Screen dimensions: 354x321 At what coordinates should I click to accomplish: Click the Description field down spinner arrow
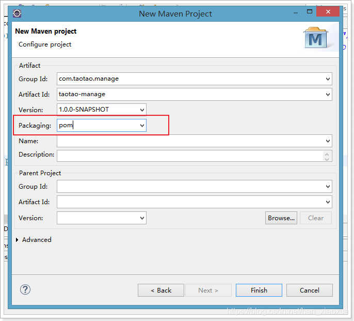327,159
